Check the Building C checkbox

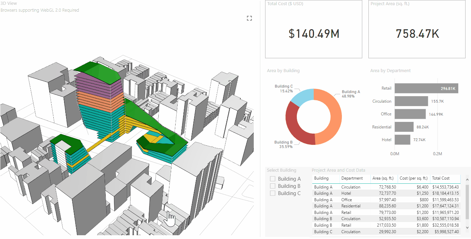coord(273,193)
